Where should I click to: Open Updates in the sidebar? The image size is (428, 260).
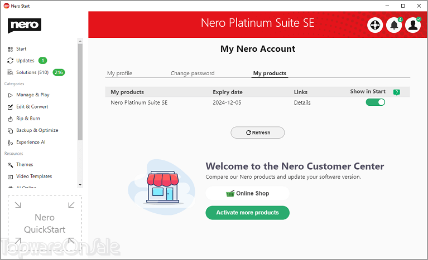click(x=25, y=61)
